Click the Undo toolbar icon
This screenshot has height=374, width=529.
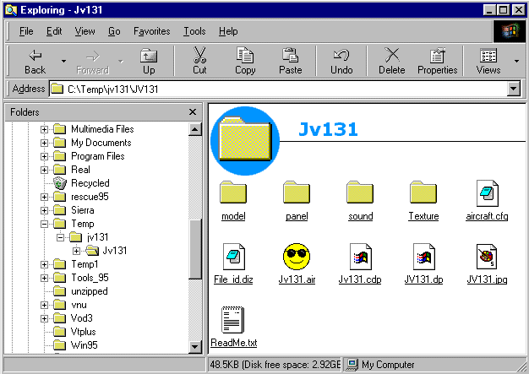tap(341, 56)
